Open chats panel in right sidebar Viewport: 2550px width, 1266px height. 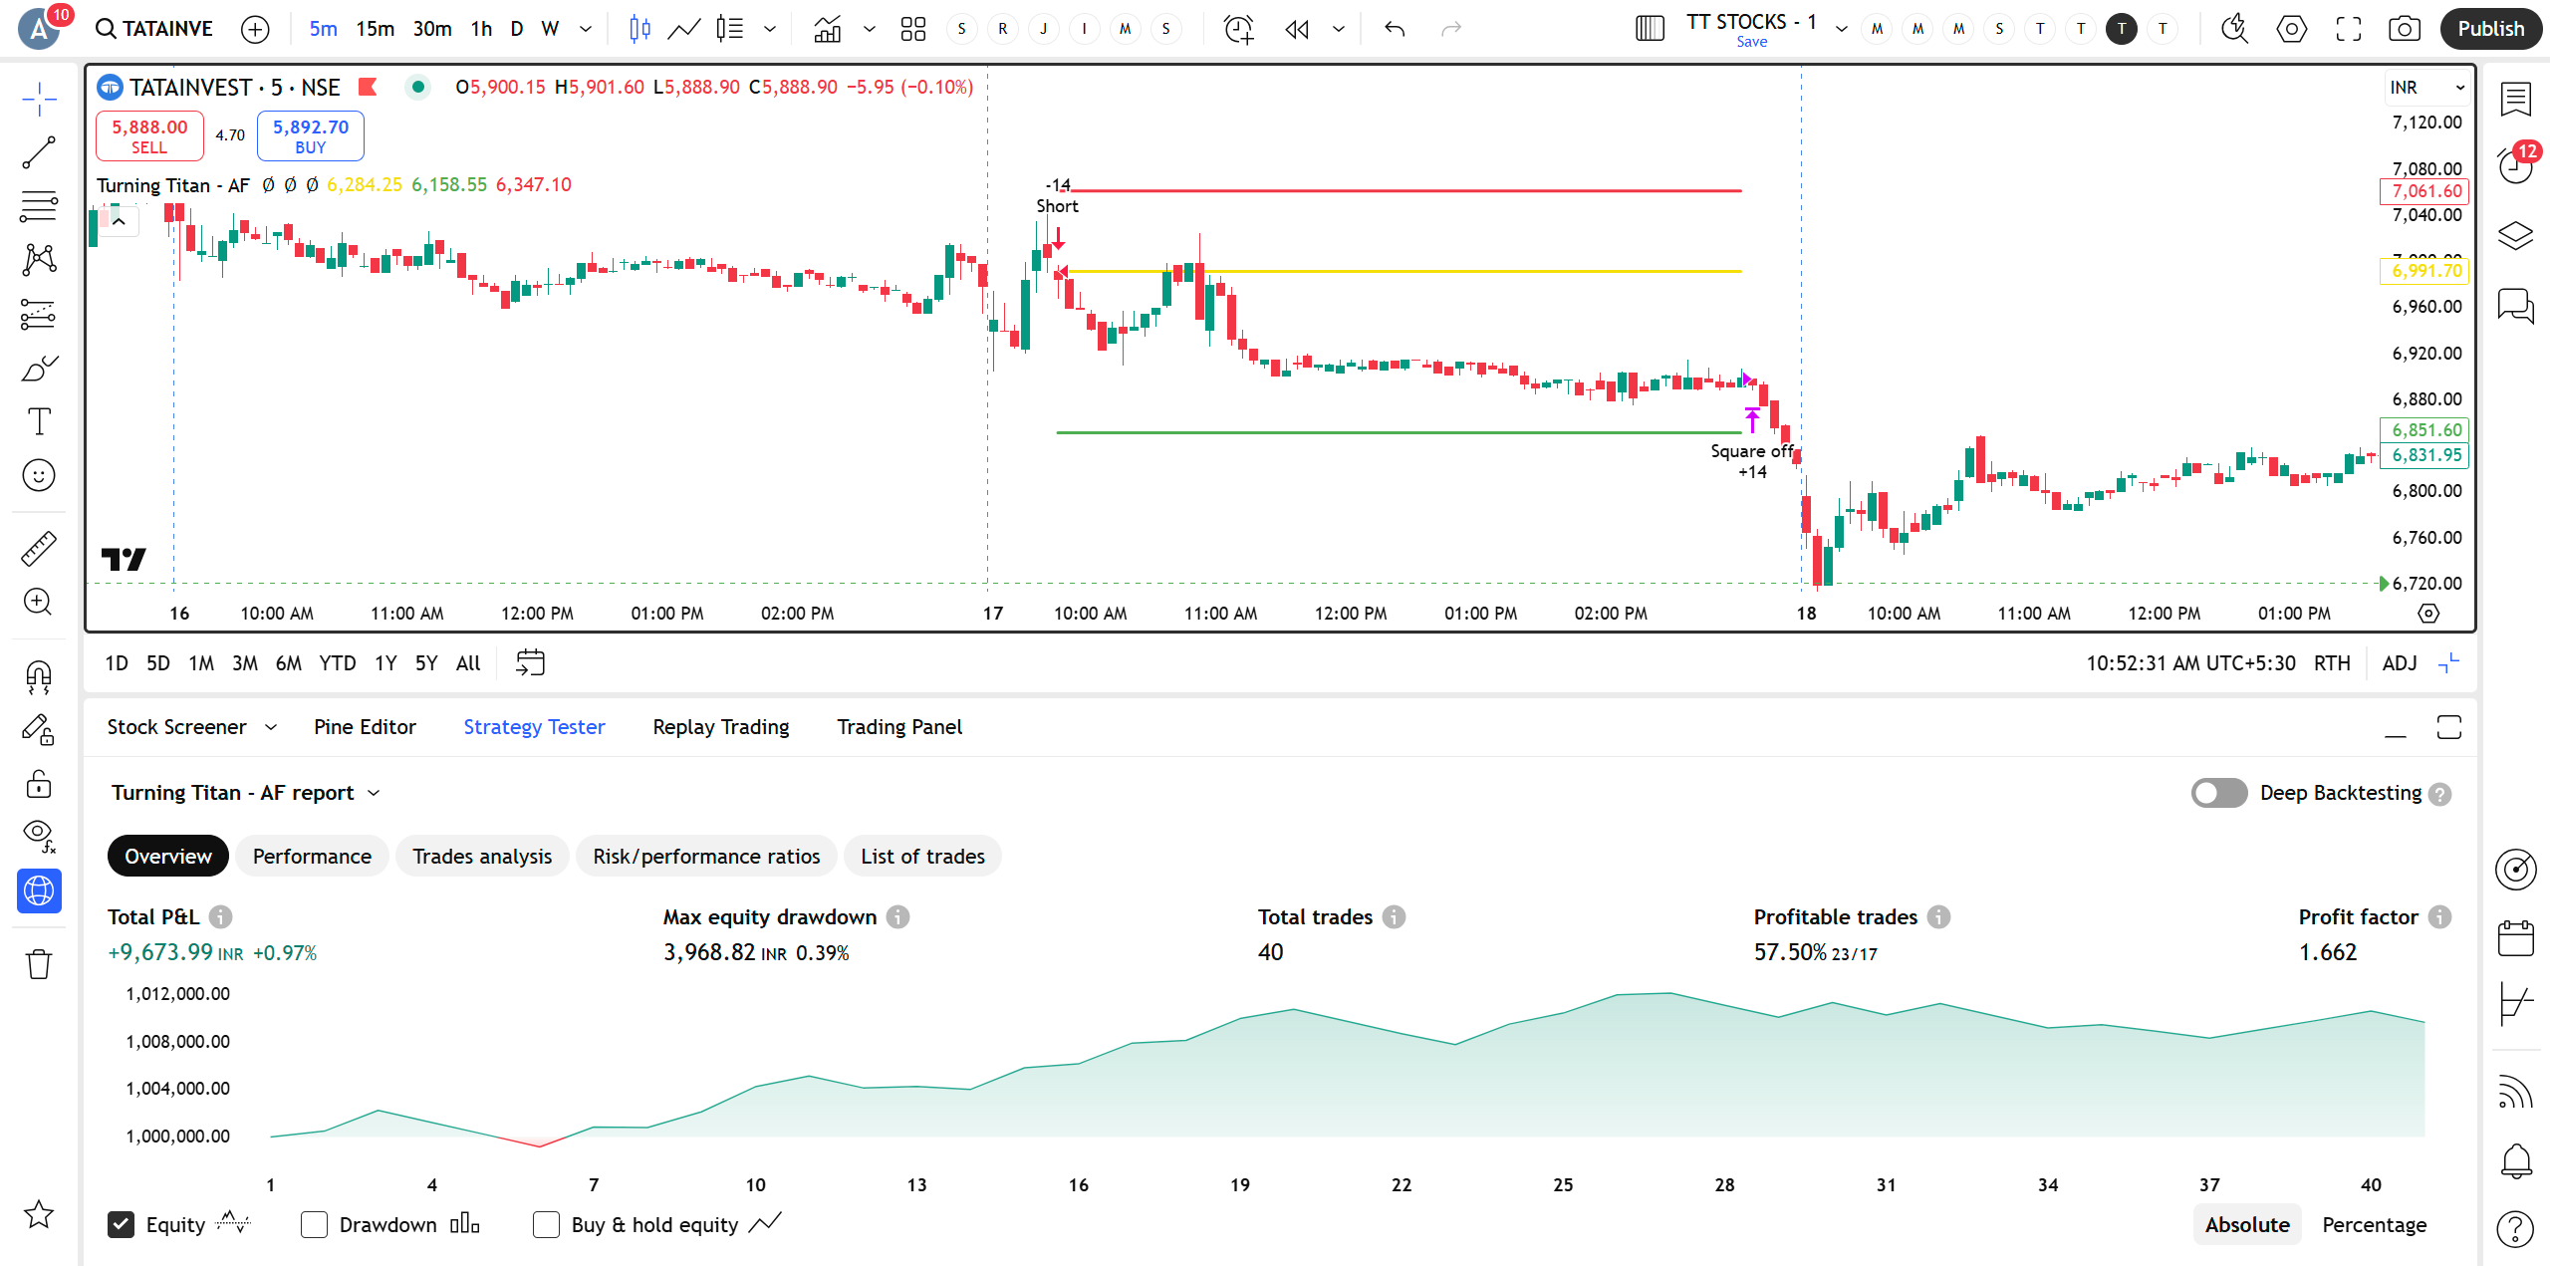click(x=2515, y=305)
